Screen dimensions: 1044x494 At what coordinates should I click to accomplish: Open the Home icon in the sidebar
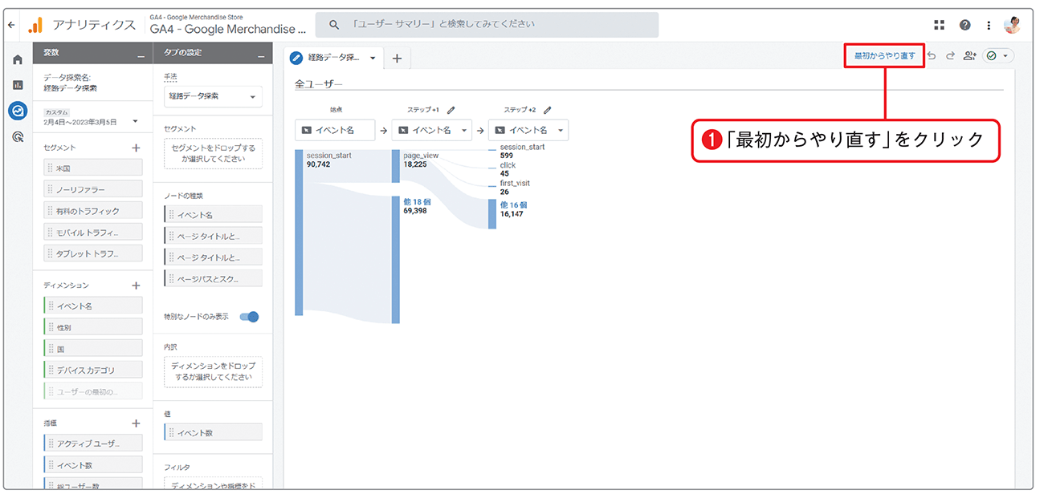point(18,59)
